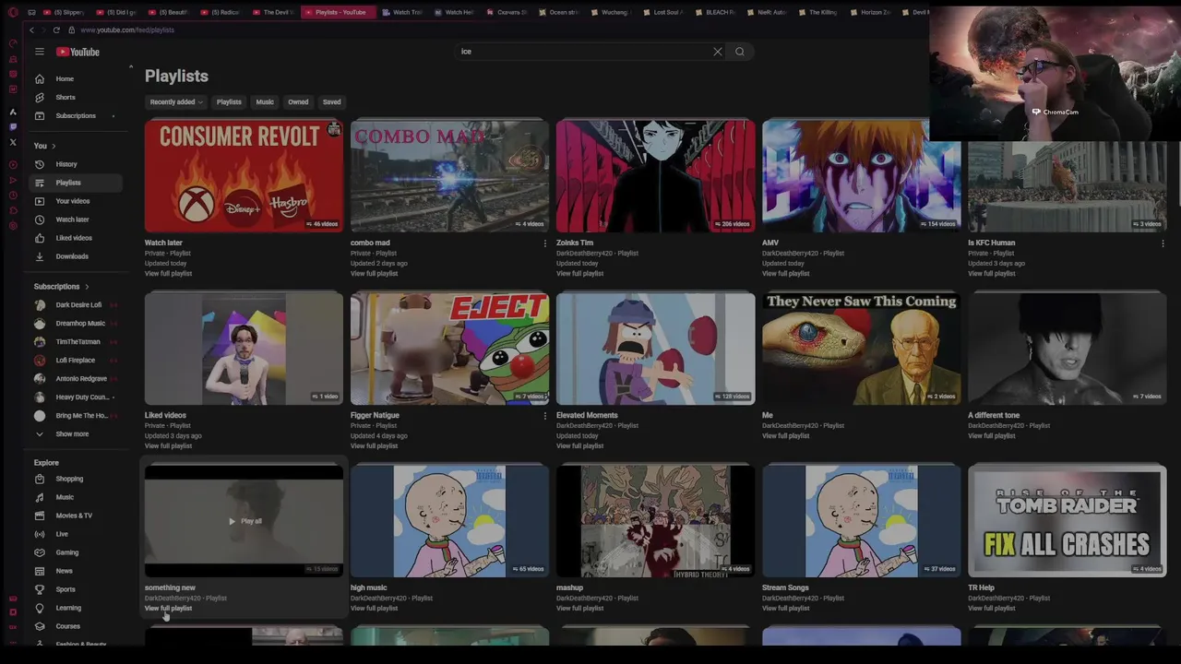Screen dimensions: 1181x664
Task: Click the browser back arrow
Action: point(31,30)
